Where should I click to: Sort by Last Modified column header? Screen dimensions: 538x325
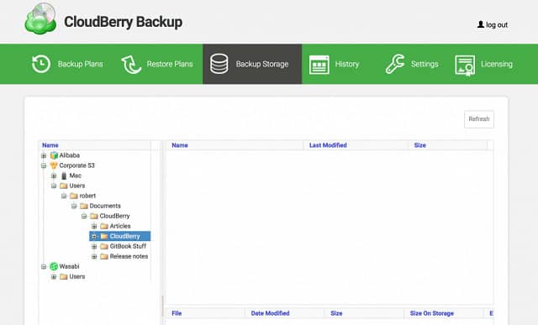coord(328,145)
